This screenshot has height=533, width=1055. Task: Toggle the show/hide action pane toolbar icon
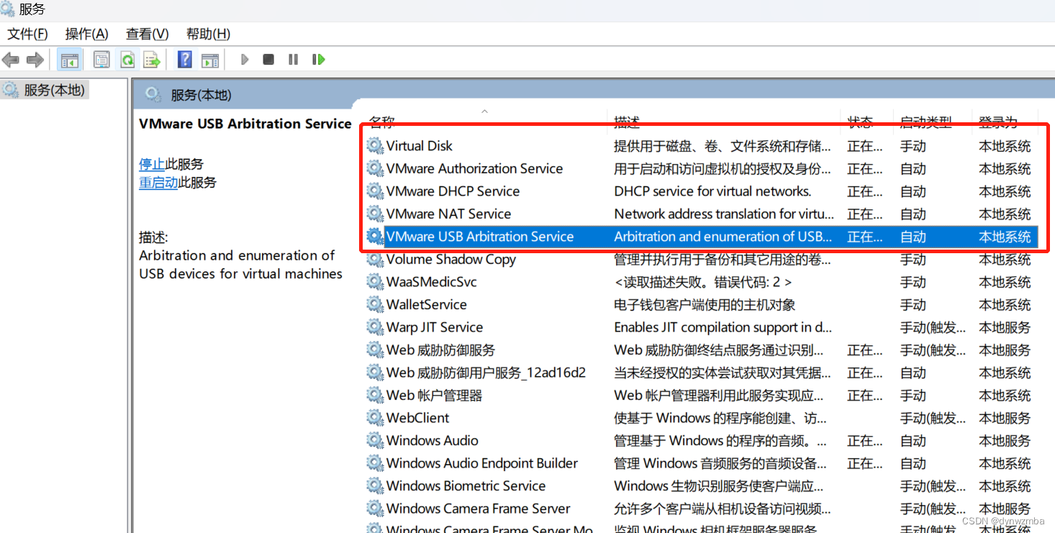pyautogui.click(x=210, y=60)
